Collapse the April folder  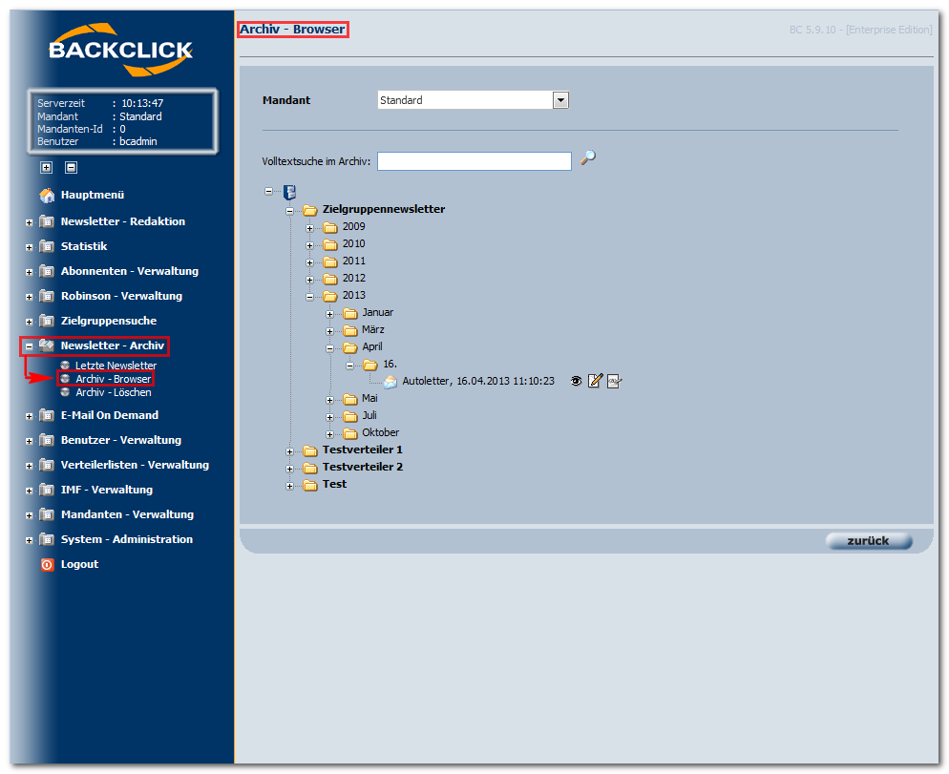tap(329, 348)
